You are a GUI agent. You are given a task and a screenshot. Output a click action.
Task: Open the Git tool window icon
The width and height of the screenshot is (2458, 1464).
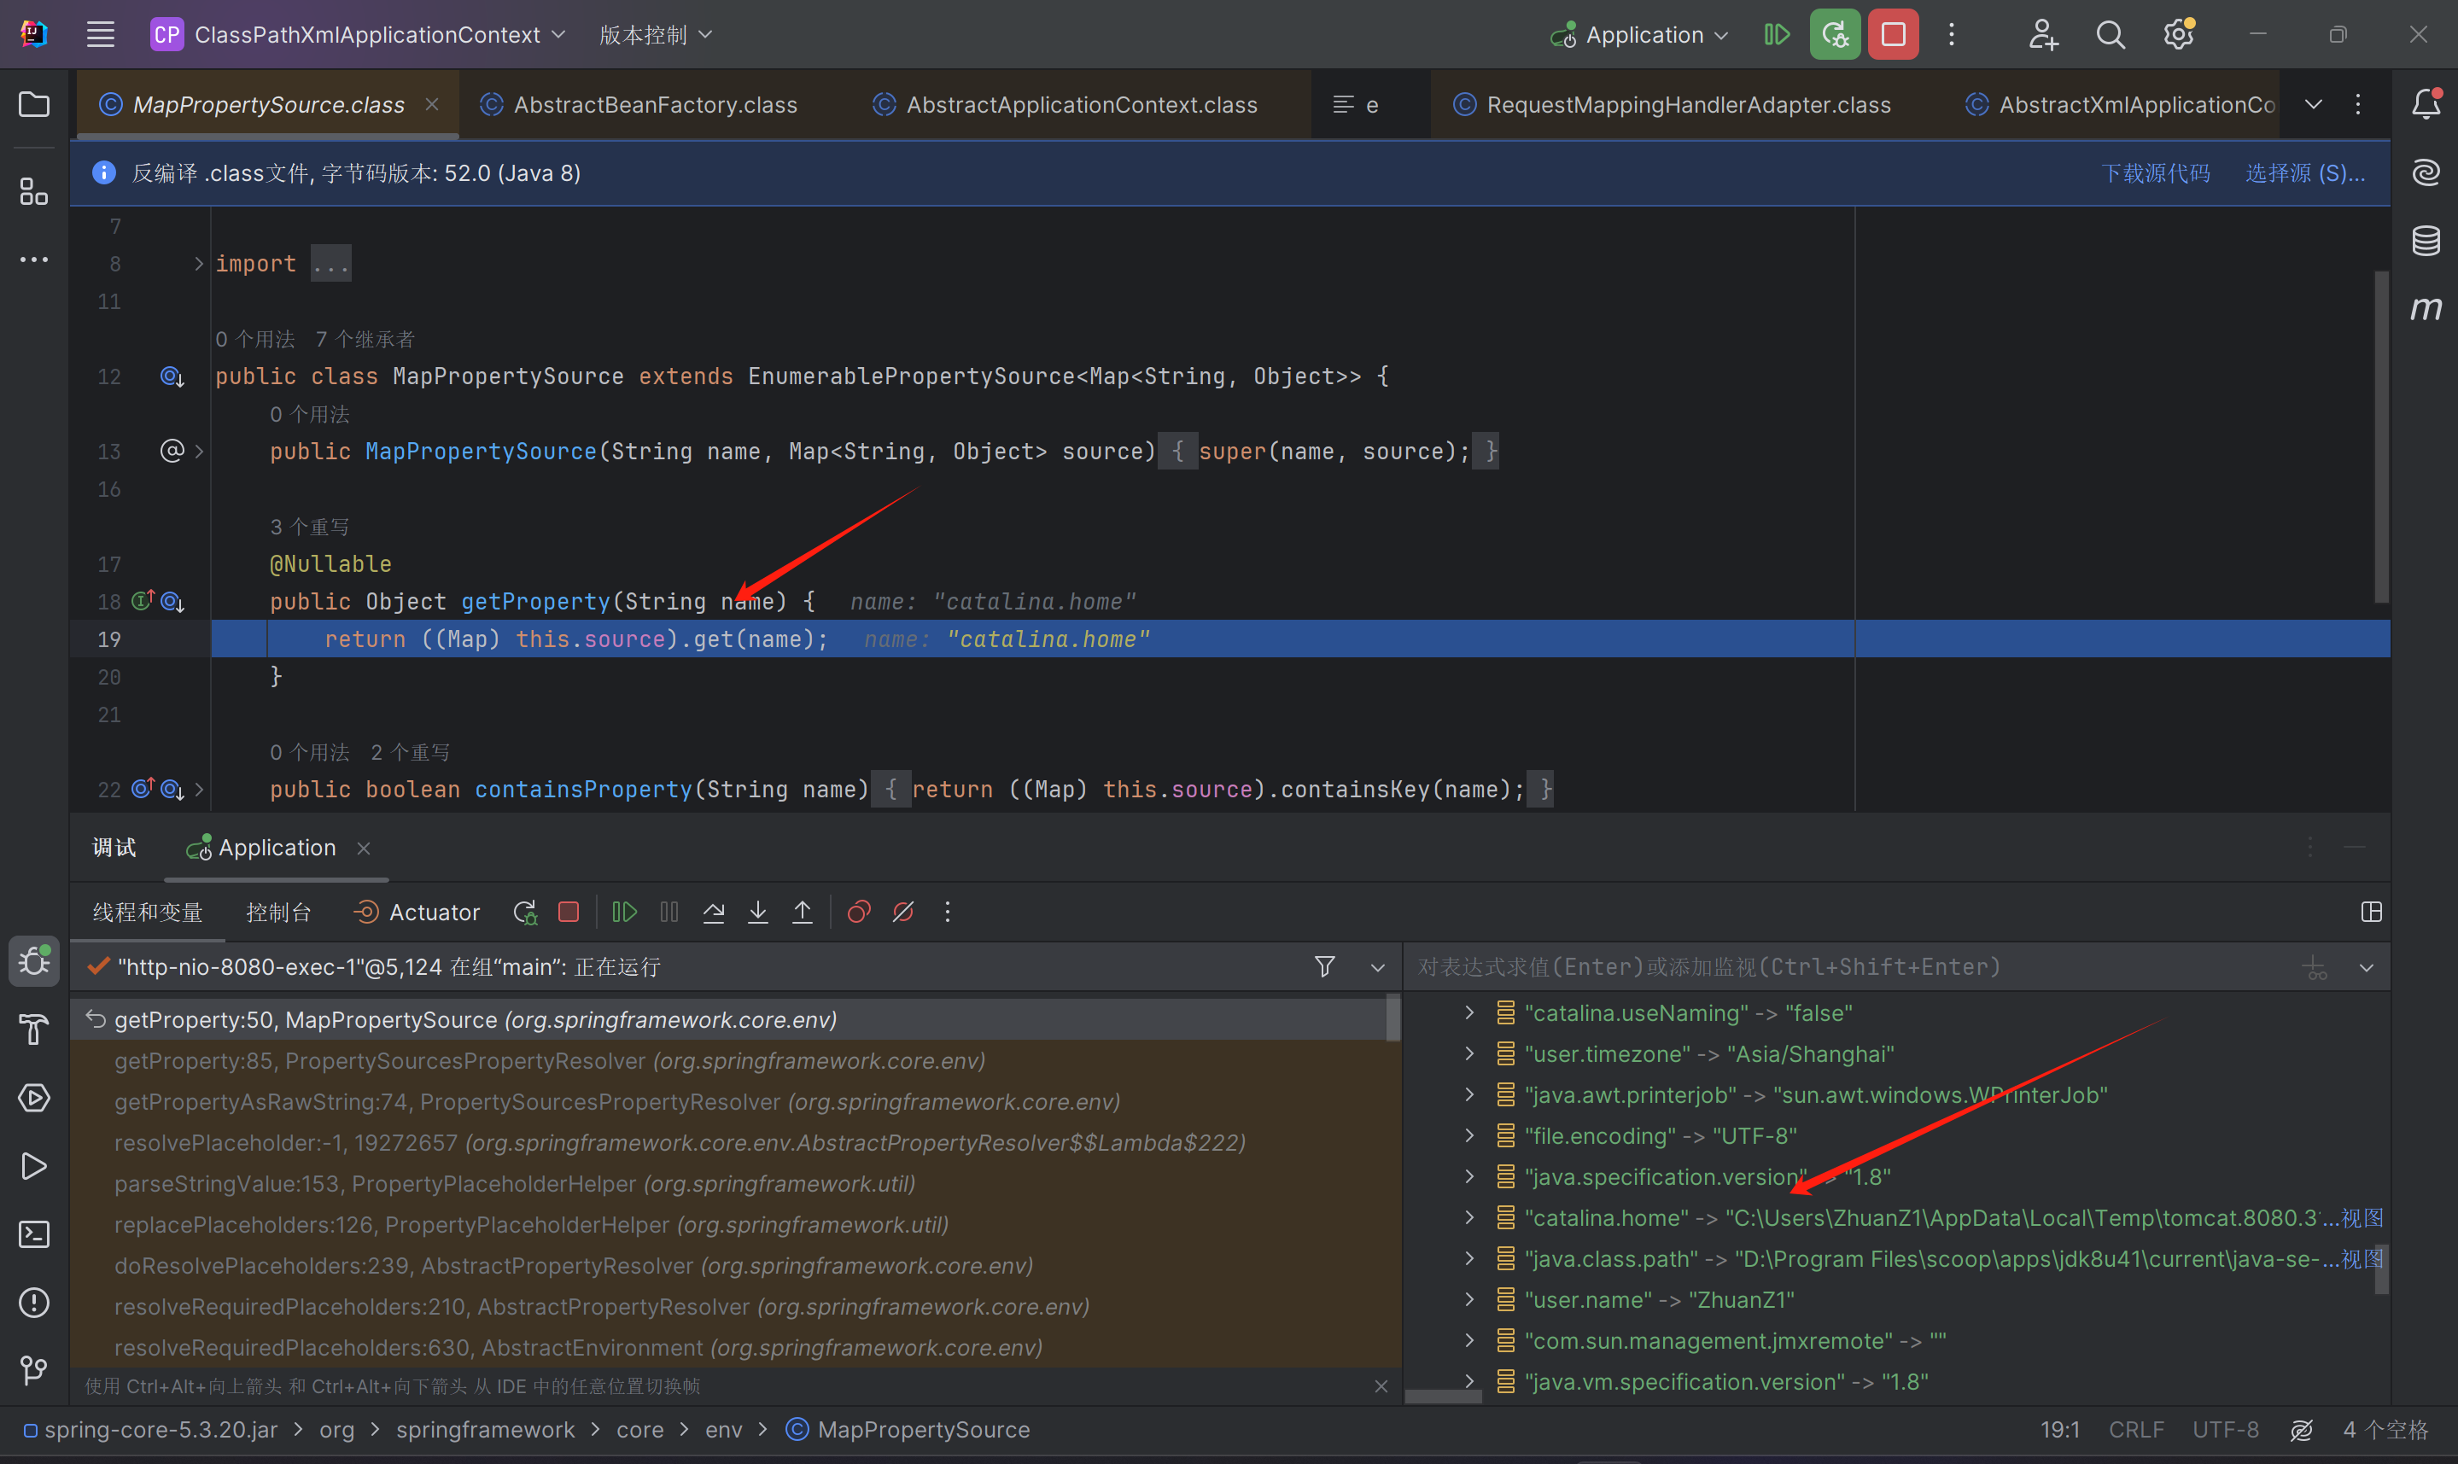33,1370
